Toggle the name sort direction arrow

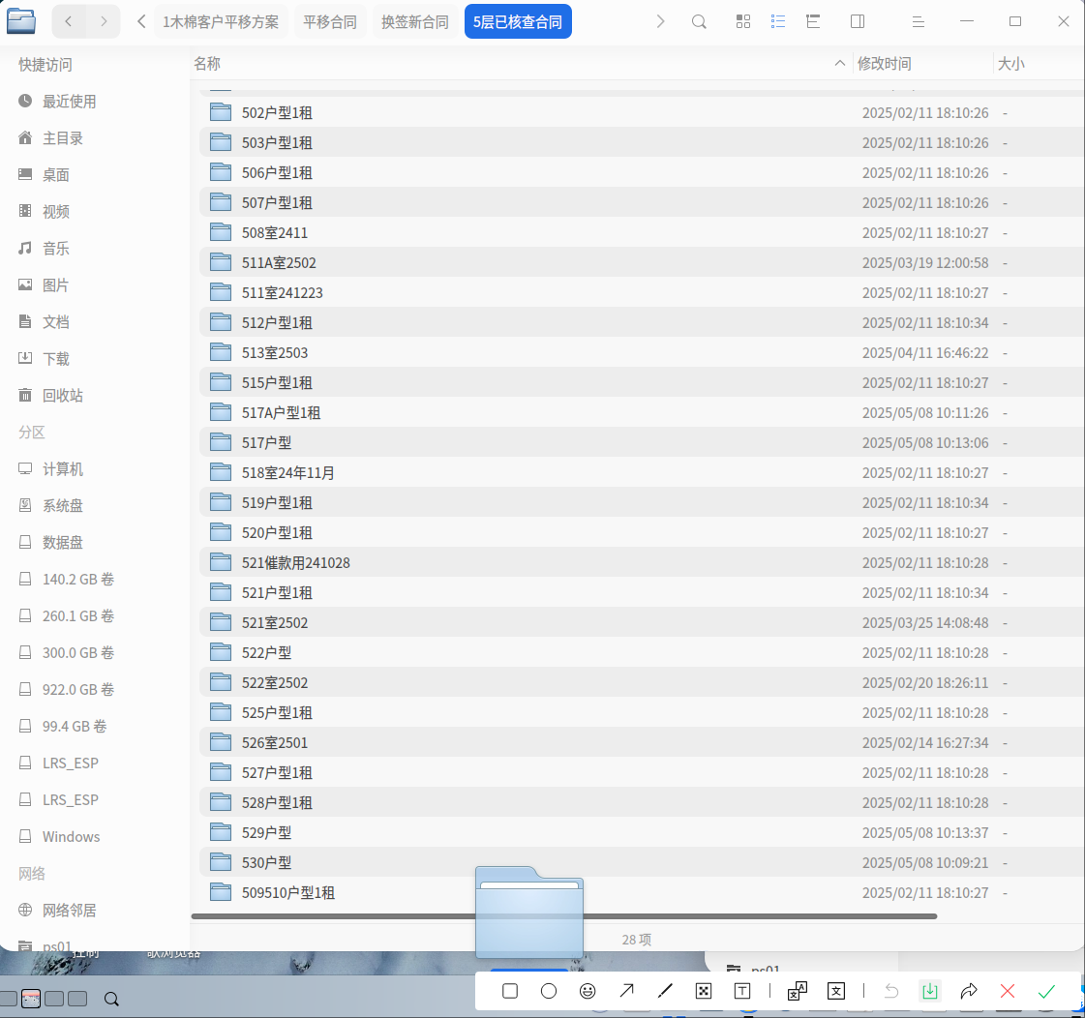[x=839, y=64]
